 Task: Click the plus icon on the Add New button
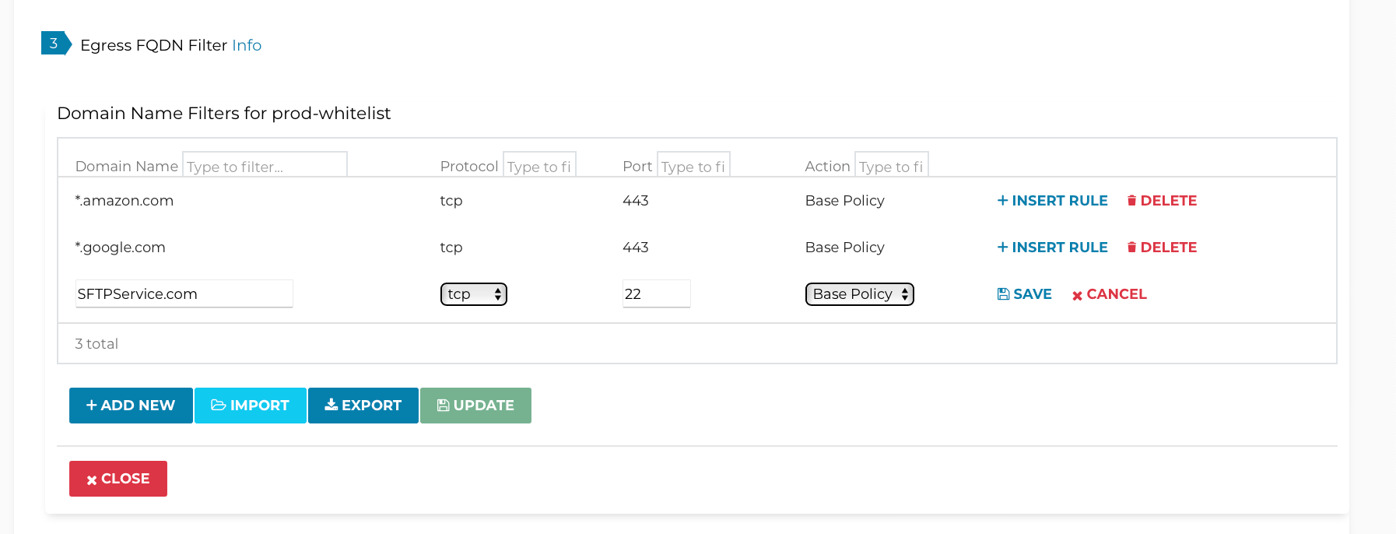pos(89,405)
